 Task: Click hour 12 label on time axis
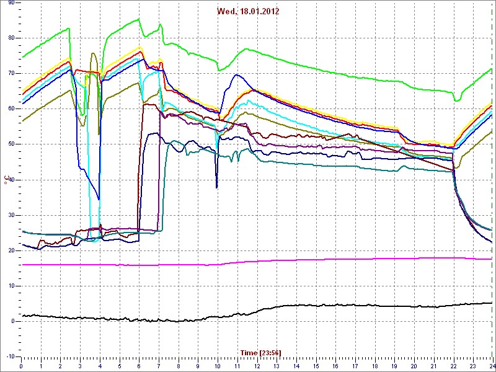(257, 366)
